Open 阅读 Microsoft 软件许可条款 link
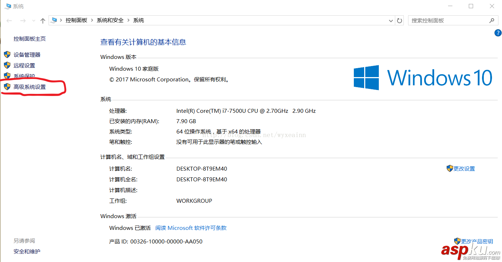The width and height of the screenshot is (502, 262). point(191,228)
